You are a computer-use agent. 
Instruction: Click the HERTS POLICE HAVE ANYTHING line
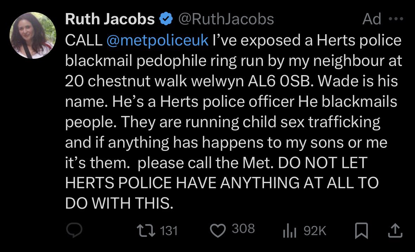[222, 183]
